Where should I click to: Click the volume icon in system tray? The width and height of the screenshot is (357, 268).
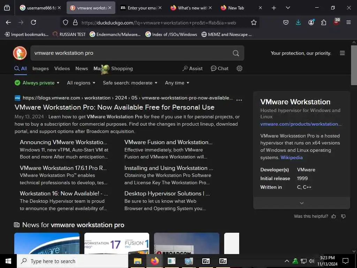coord(312,261)
